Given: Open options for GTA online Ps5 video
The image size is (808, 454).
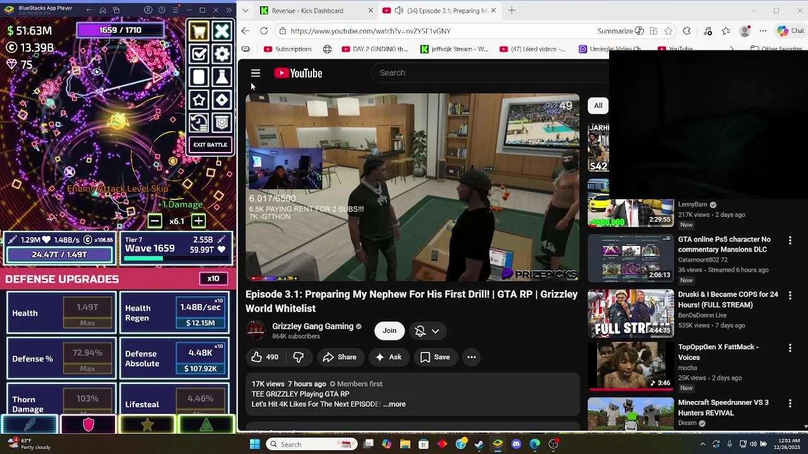Looking at the screenshot, I should pyautogui.click(x=790, y=240).
